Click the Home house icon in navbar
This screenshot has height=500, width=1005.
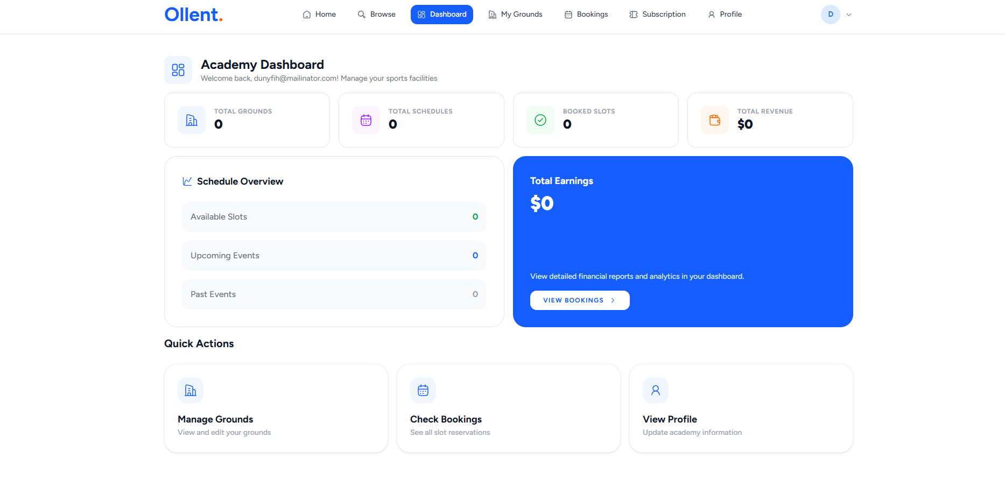(x=307, y=15)
